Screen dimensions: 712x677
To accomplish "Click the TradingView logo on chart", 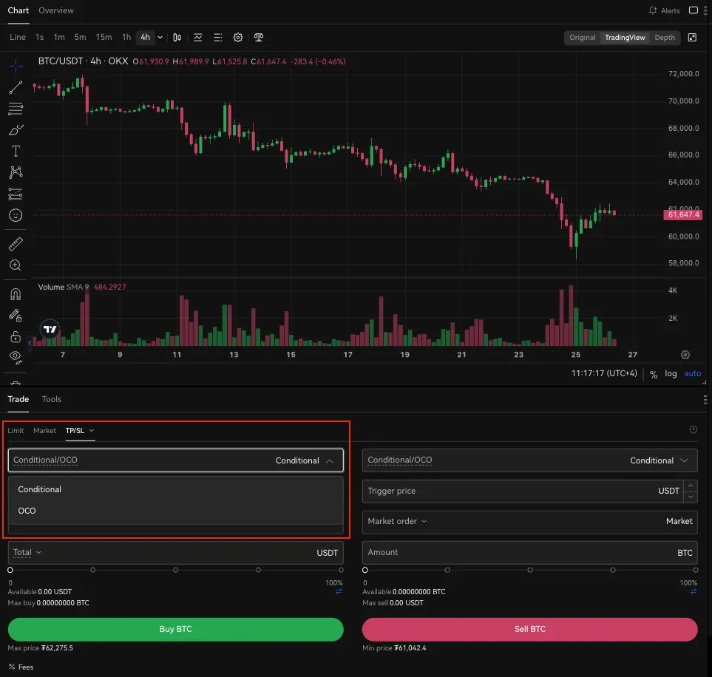I will coord(50,329).
